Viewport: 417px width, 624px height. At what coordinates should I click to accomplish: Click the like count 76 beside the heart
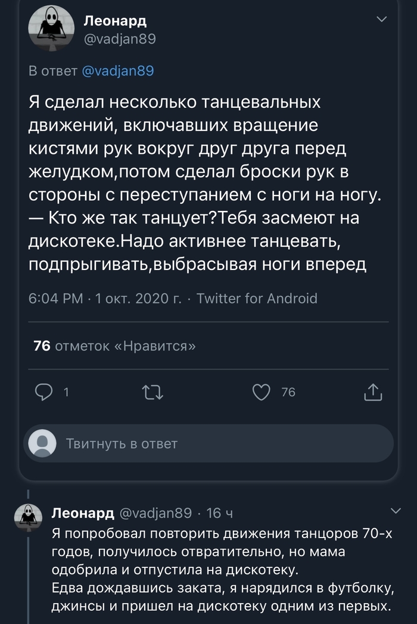click(288, 392)
